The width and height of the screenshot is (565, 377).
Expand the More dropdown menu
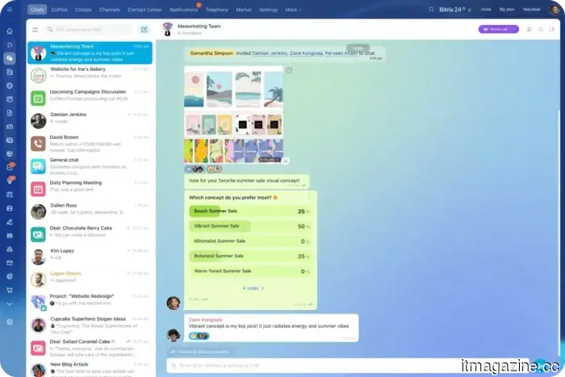(x=293, y=10)
